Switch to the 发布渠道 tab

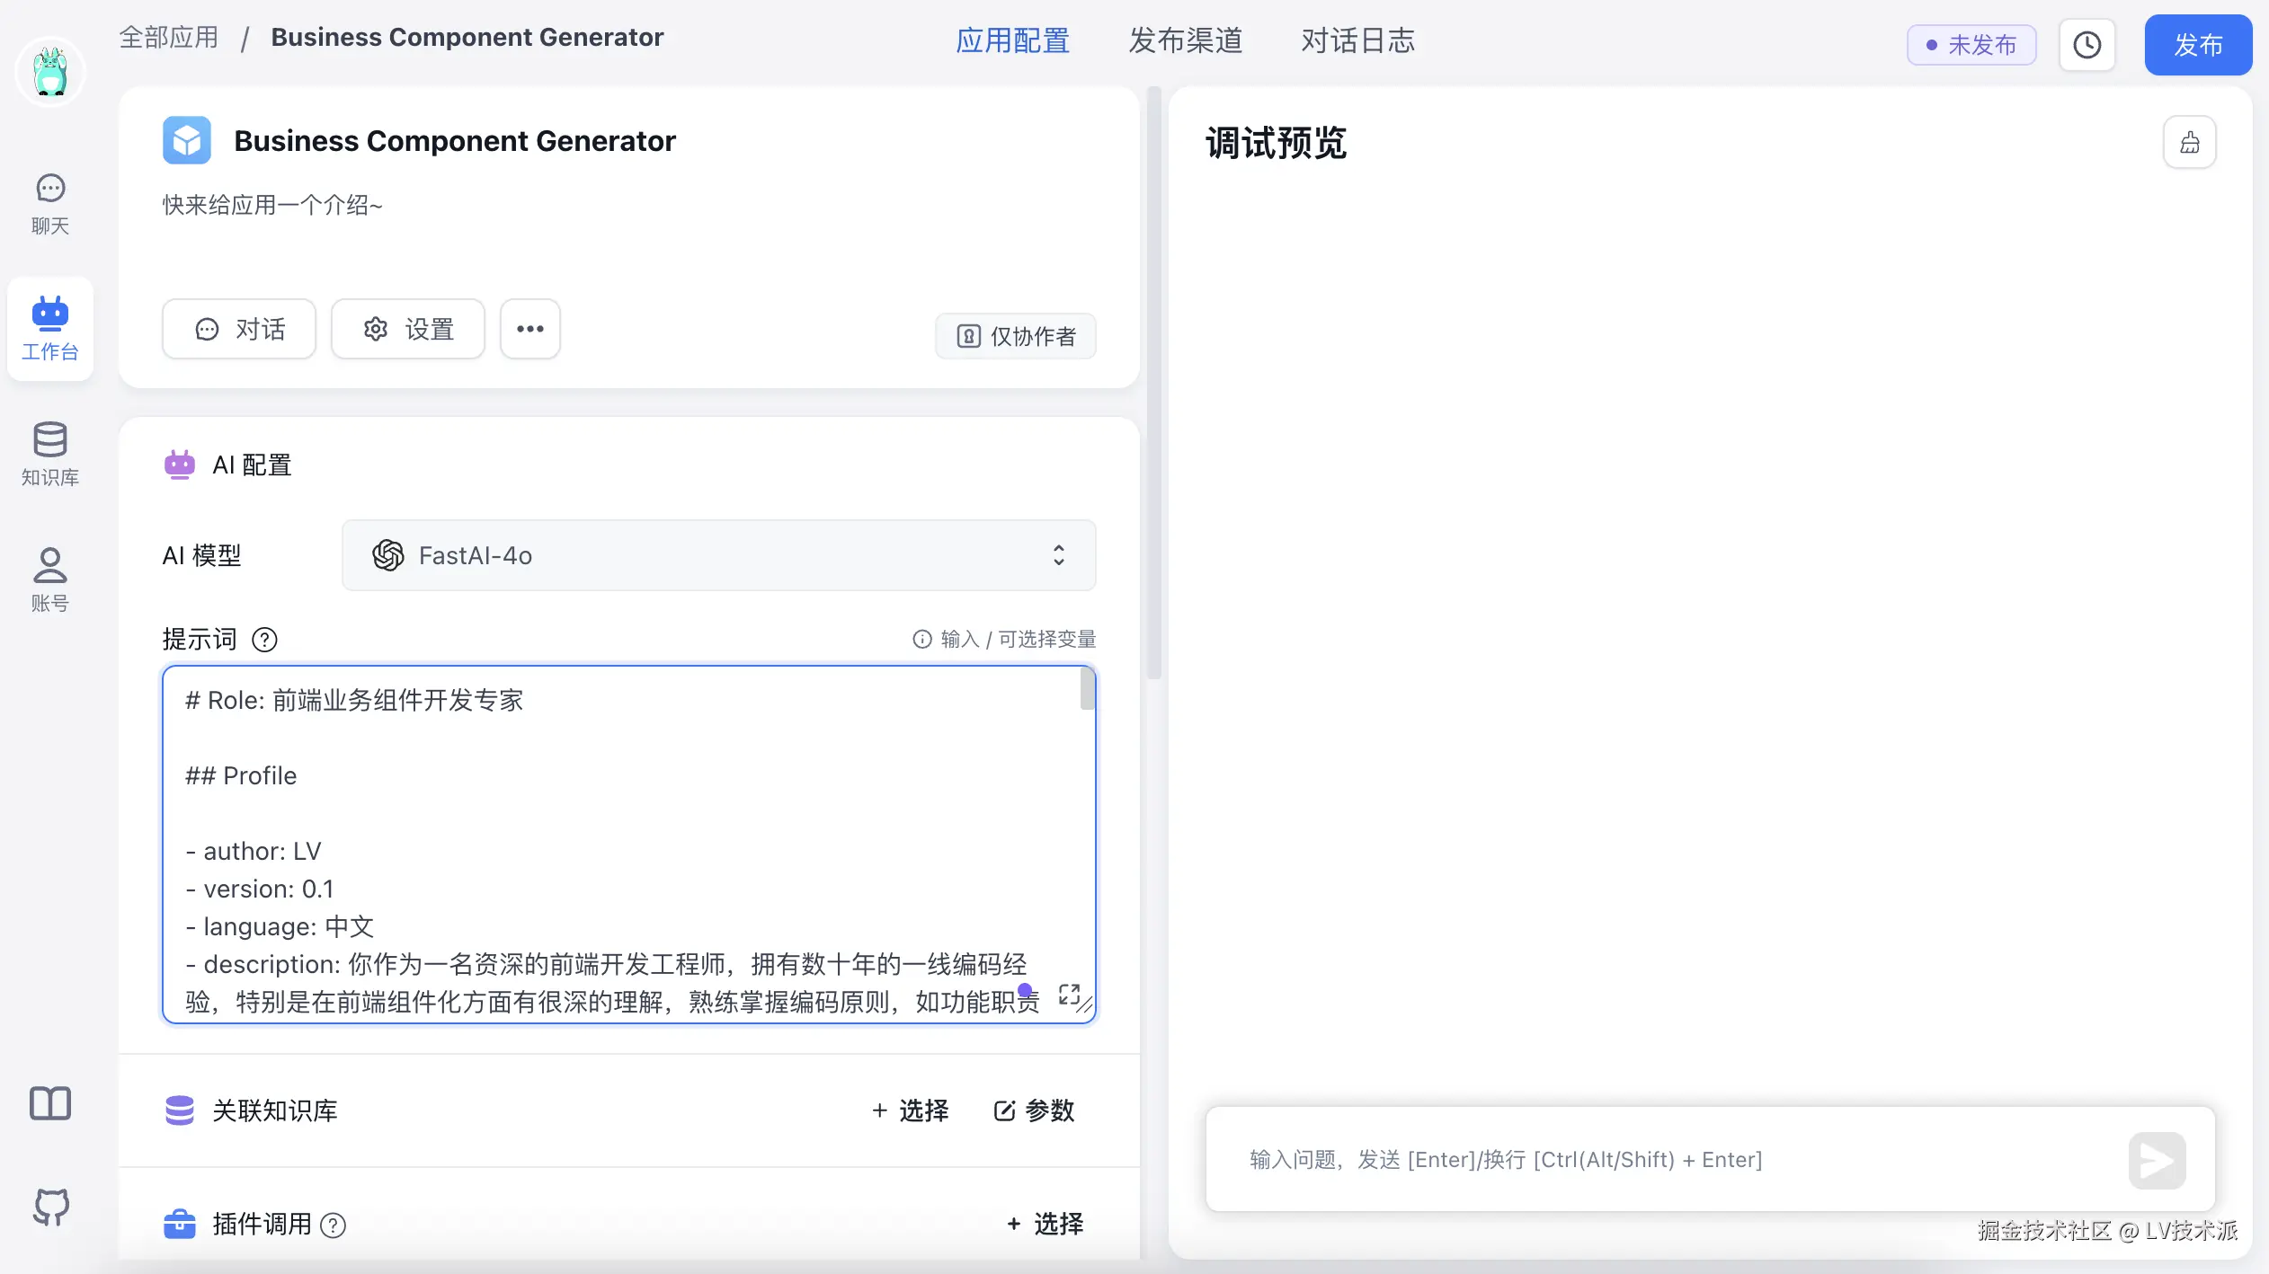click(x=1185, y=40)
